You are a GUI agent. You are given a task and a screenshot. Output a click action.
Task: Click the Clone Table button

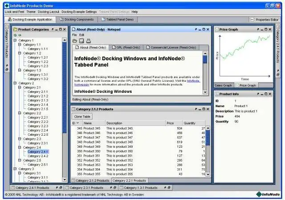tap(82, 117)
